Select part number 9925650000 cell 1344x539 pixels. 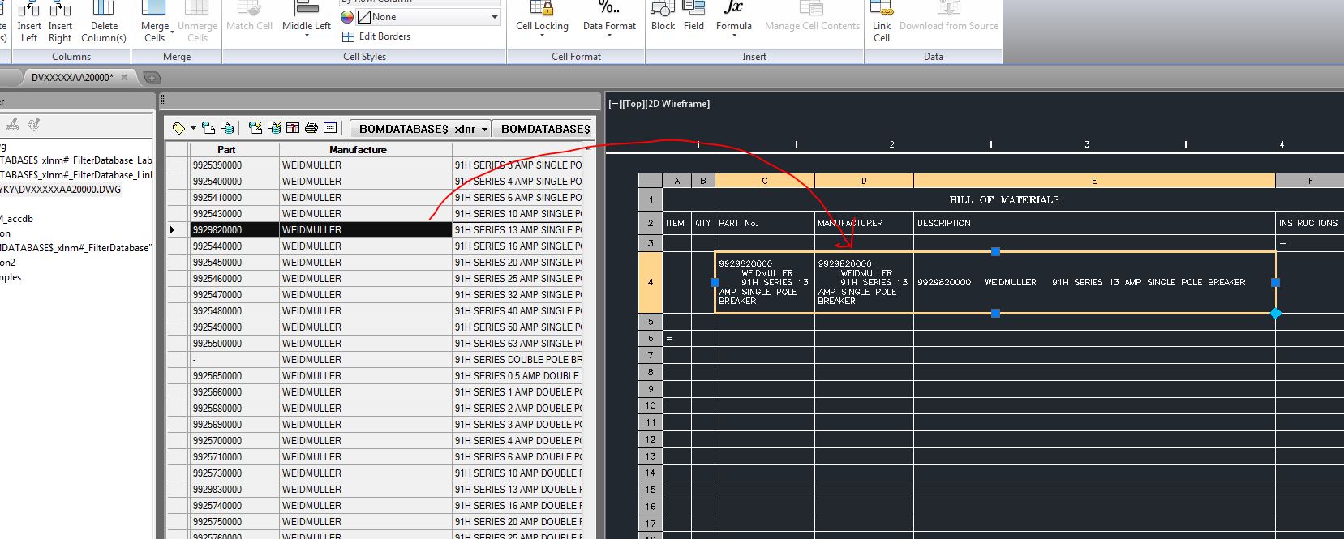click(234, 376)
